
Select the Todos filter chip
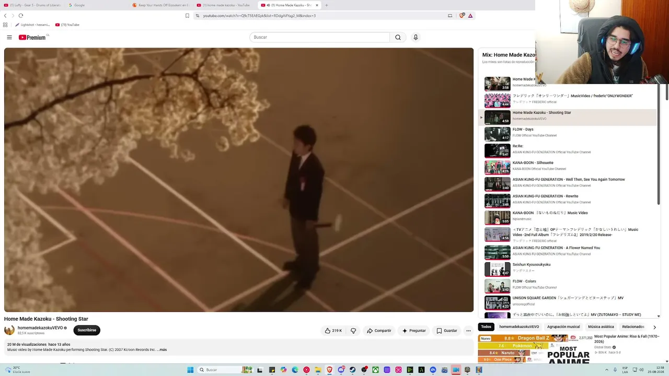pyautogui.click(x=486, y=327)
